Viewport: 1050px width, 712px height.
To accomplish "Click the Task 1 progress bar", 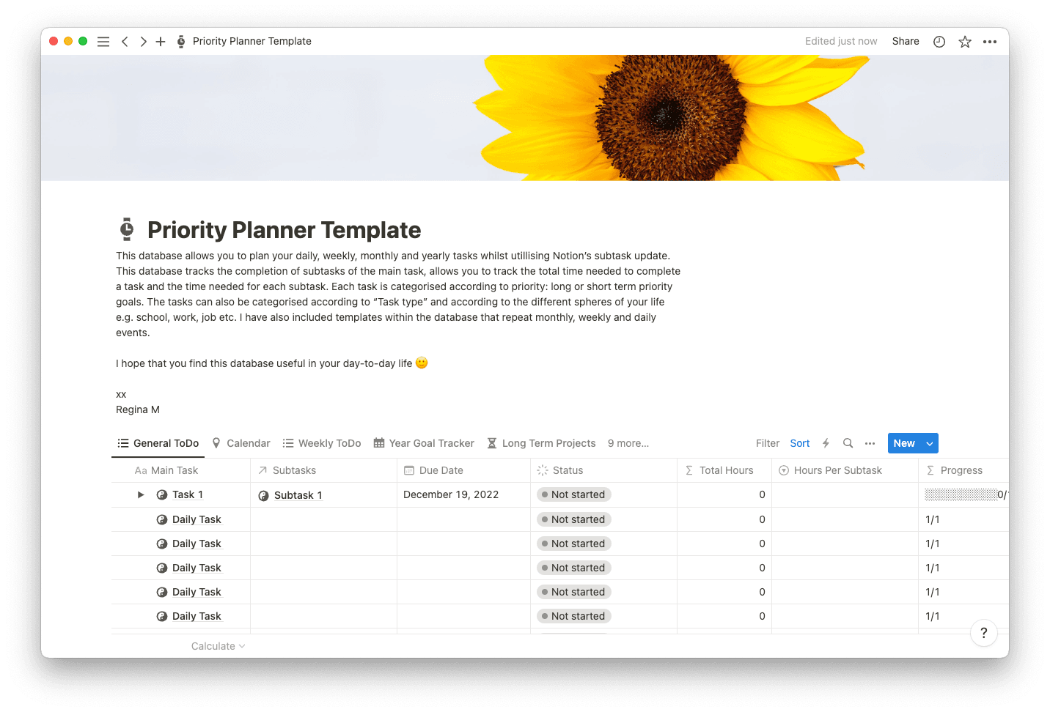I will tap(961, 495).
